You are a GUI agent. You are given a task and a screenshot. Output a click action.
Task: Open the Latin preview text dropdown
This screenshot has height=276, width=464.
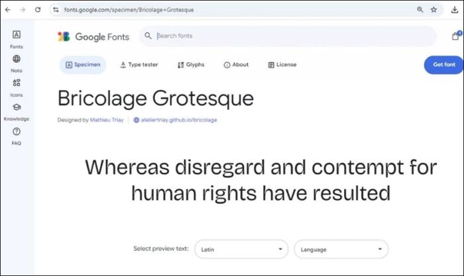click(241, 249)
